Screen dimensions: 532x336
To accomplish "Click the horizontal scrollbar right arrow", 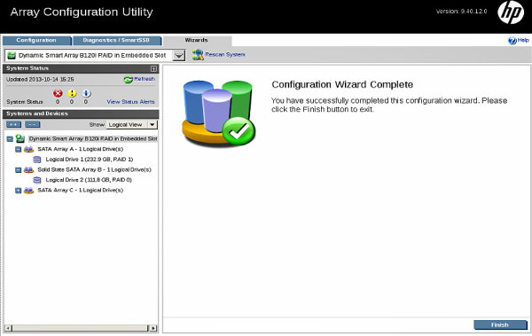I will pyautogui.click(x=153, y=328).
